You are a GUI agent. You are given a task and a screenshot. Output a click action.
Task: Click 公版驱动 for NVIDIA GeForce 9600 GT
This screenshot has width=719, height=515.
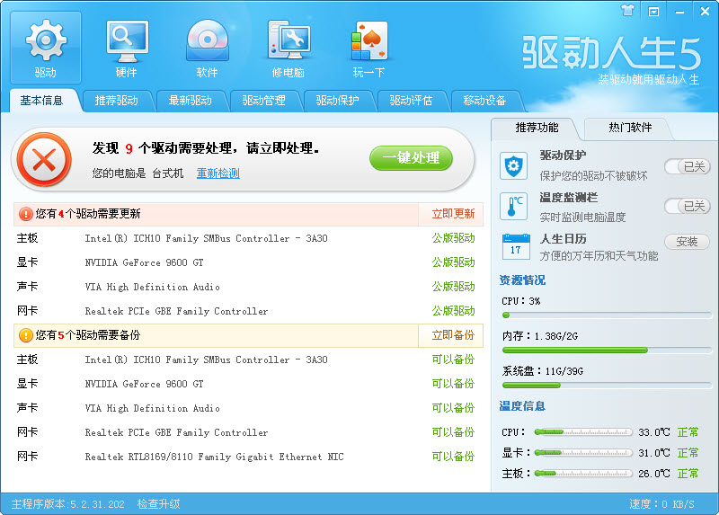coord(453,262)
